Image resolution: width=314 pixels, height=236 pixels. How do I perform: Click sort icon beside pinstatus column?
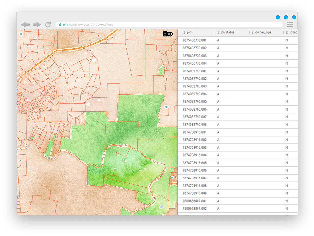click(218, 33)
